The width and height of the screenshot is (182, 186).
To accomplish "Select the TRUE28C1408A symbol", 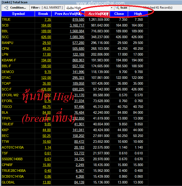I will pyautogui.click(x=14, y=171).
